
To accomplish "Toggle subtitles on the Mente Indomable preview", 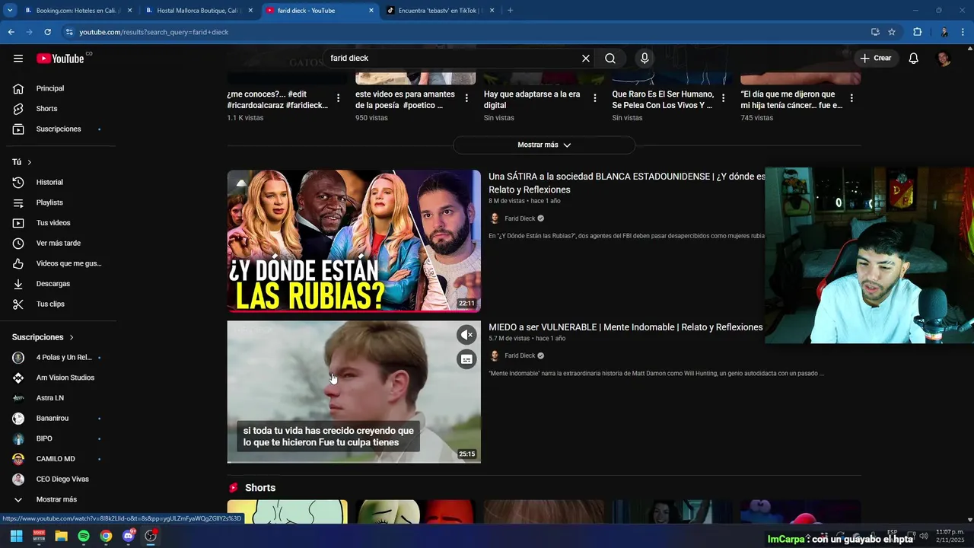I will coord(466,359).
